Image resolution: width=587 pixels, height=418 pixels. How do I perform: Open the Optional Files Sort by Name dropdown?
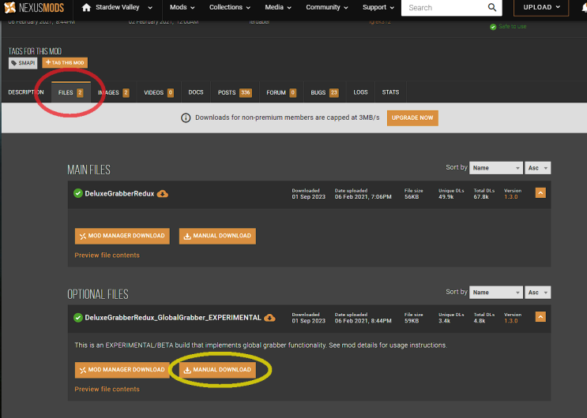495,293
